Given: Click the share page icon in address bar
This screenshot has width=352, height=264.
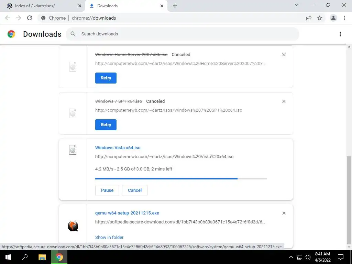Looking at the screenshot, I should coord(309,18).
